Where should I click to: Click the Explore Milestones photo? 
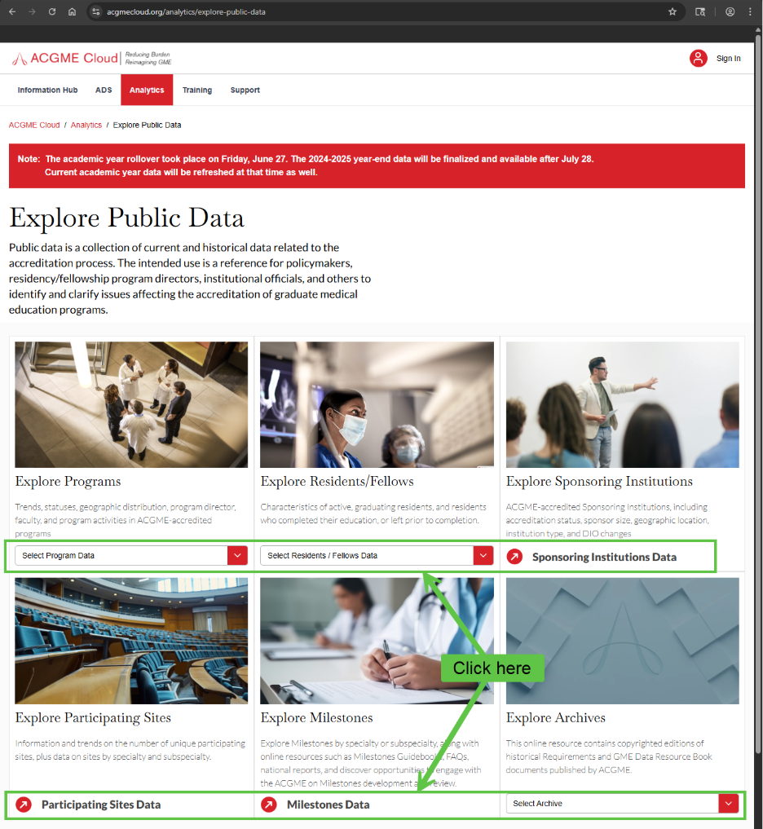(x=377, y=641)
